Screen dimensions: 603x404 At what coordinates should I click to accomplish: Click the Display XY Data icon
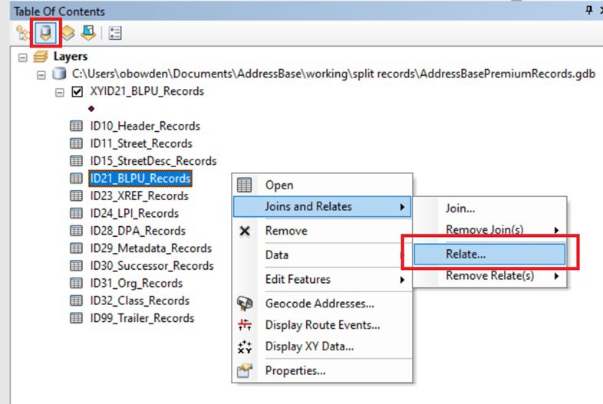pos(245,347)
